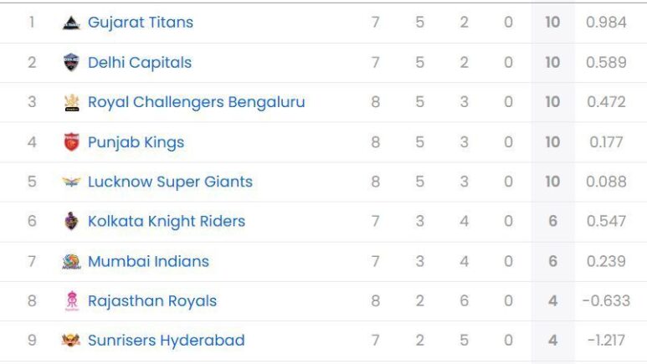Click the Royal Challengers Bengaluru logo
Viewport: 647px width, 364px height.
coord(72,102)
